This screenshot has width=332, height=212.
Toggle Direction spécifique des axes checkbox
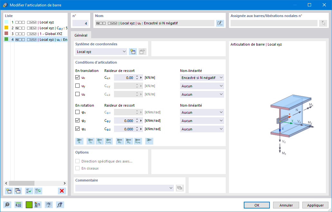tap(78, 161)
